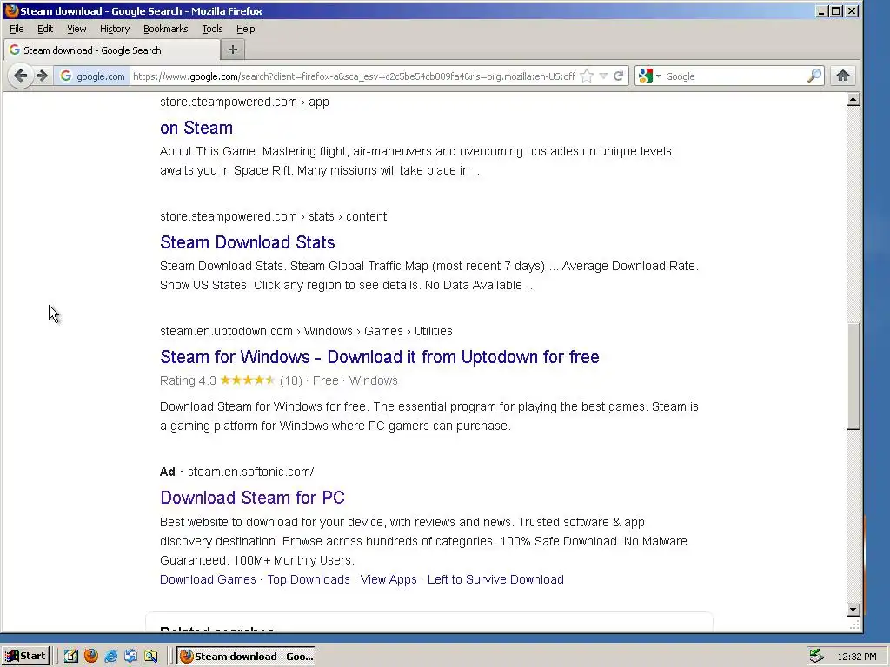Reload the page with the refresh icon
Image resolution: width=890 pixels, height=667 pixels.
pos(619,76)
